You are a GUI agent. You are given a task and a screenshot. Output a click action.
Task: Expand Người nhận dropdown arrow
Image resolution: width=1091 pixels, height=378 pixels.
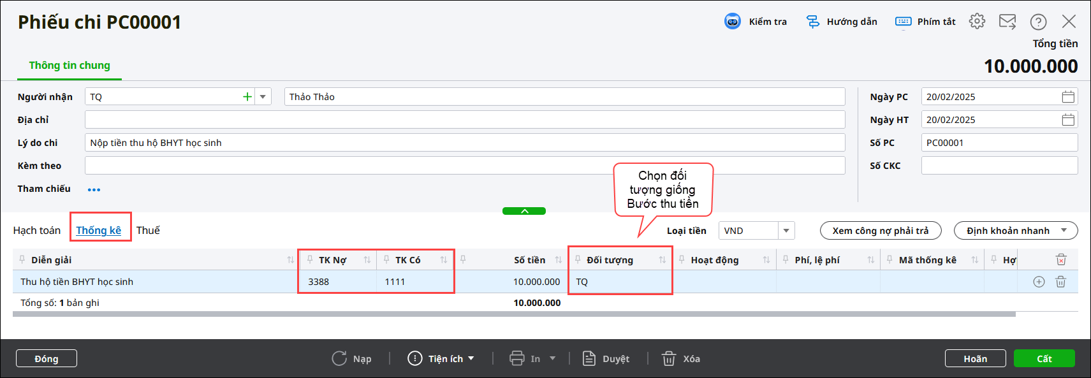coord(263,97)
